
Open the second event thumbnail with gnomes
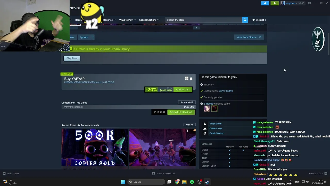pyautogui.click(x=162, y=148)
